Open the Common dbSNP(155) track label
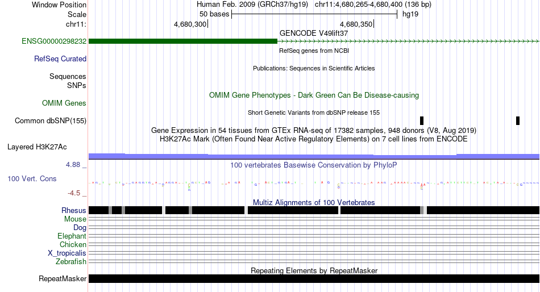The width and height of the screenshot is (540, 292). pos(51,121)
